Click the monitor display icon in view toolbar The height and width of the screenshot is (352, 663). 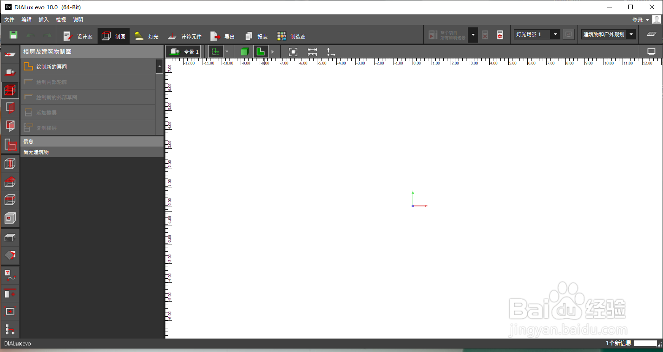[651, 51]
